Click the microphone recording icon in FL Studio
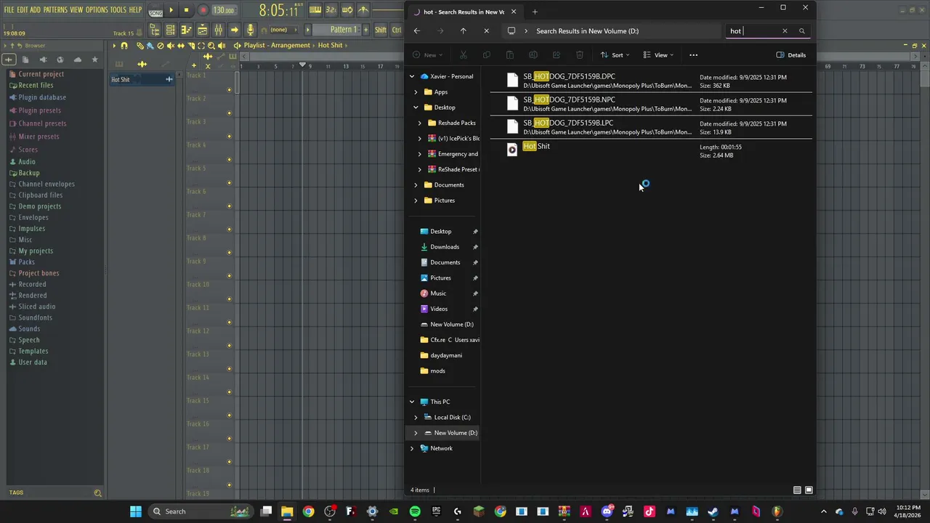930x523 pixels. point(250,30)
